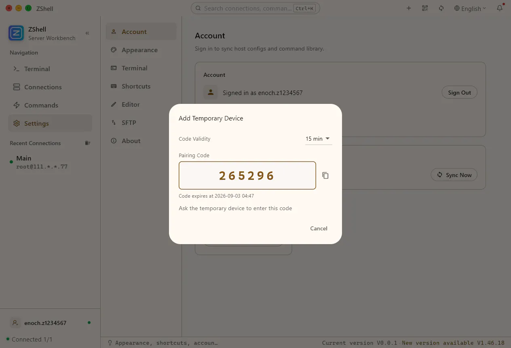Click the SFTP transfer arrows icon
Screen dimensions: 511x348
(x=114, y=122)
